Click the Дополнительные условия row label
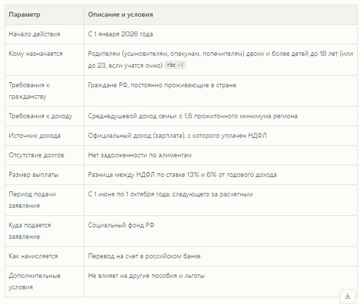This screenshot has width=361, height=304. point(35,281)
